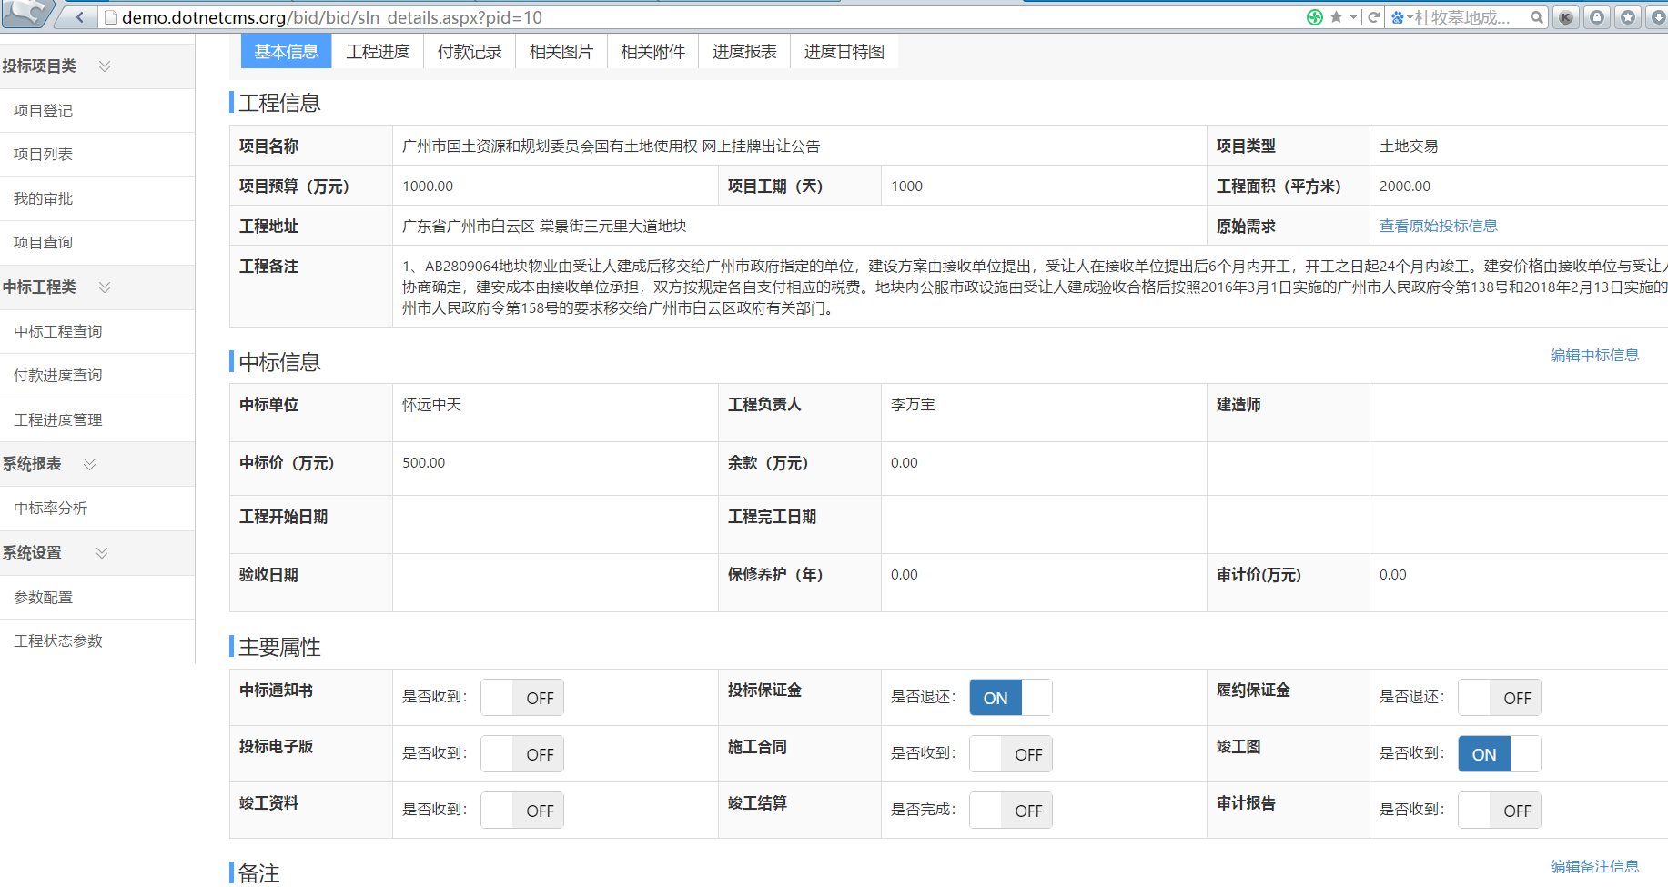1668x887 pixels.
Task: Turn off the 竣工图 是否收到 switch
Action: pyautogui.click(x=1500, y=754)
